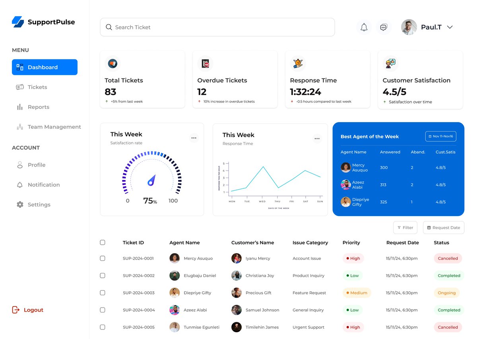The height and width of the screenshot is (339, 477).
Task: Click the High priority badge for SUP-2024-0001
Action: [x=353, y=258]
